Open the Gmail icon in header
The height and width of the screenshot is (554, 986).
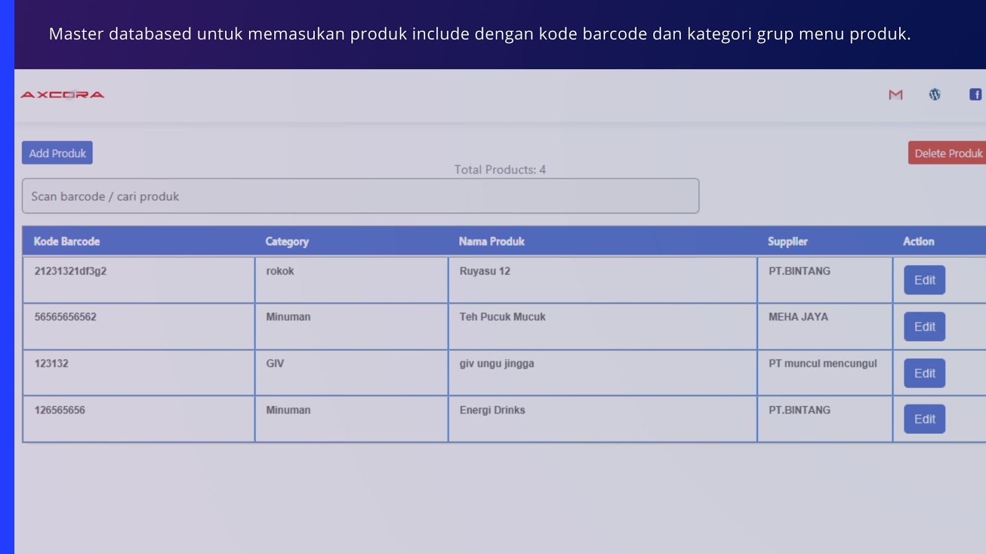(x=895, y=95)
